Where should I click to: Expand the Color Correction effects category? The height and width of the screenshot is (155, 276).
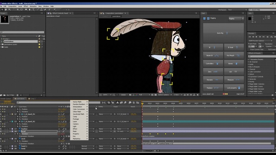[248, 72]
